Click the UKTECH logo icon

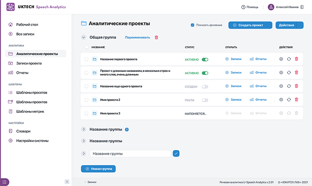tap(11, 7)
